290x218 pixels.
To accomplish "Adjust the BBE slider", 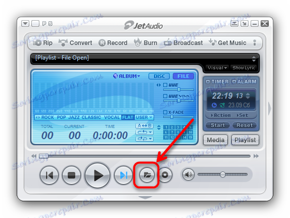I will pos(178,90).
